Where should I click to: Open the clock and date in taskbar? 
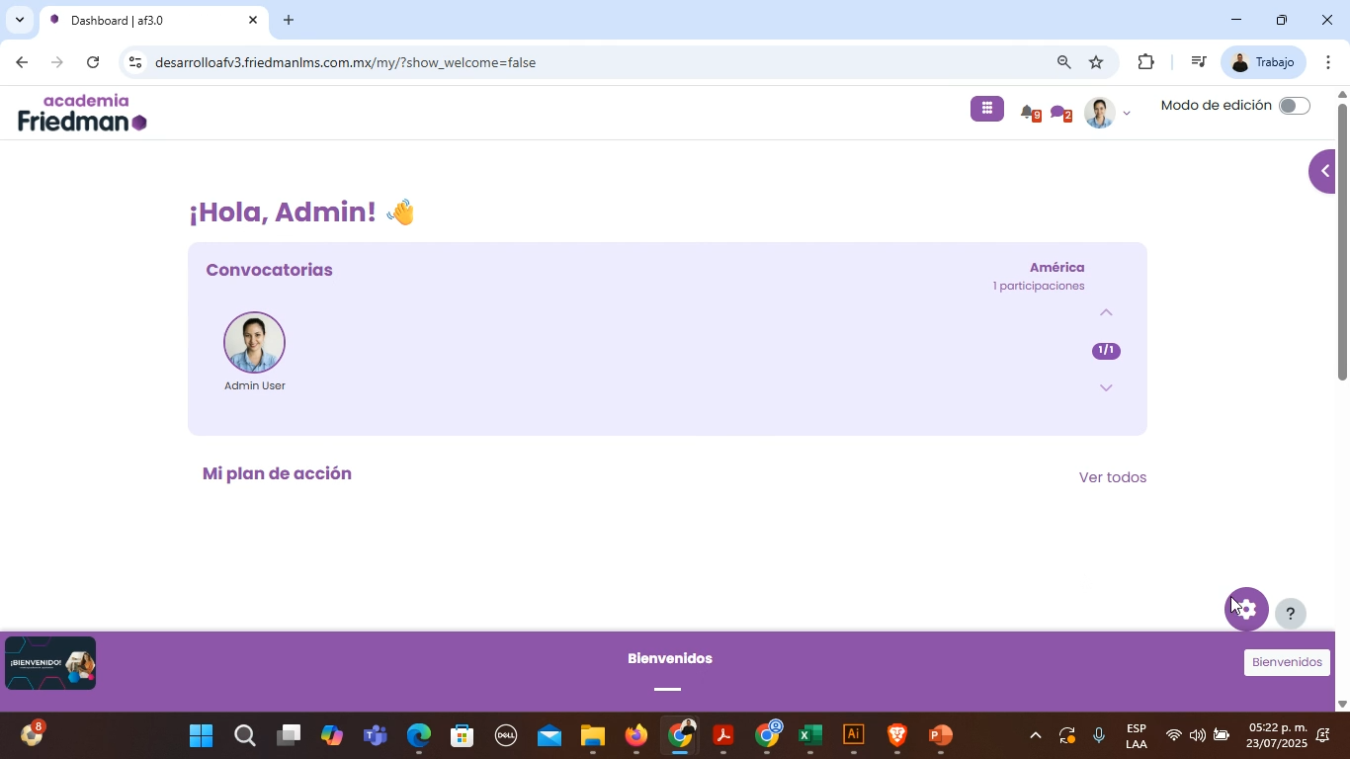(x=1276, y=735)
